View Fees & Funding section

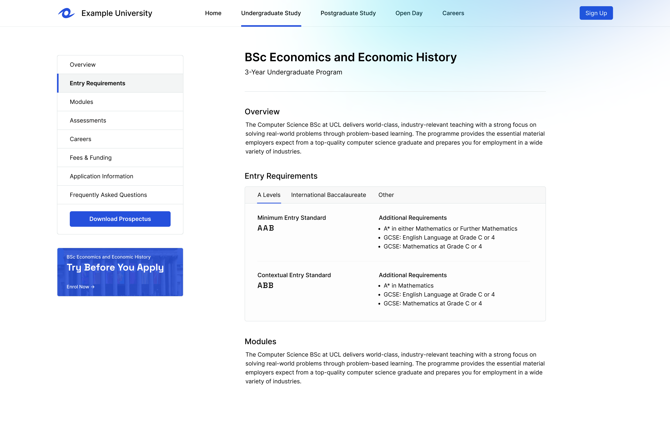pos(120,158)
